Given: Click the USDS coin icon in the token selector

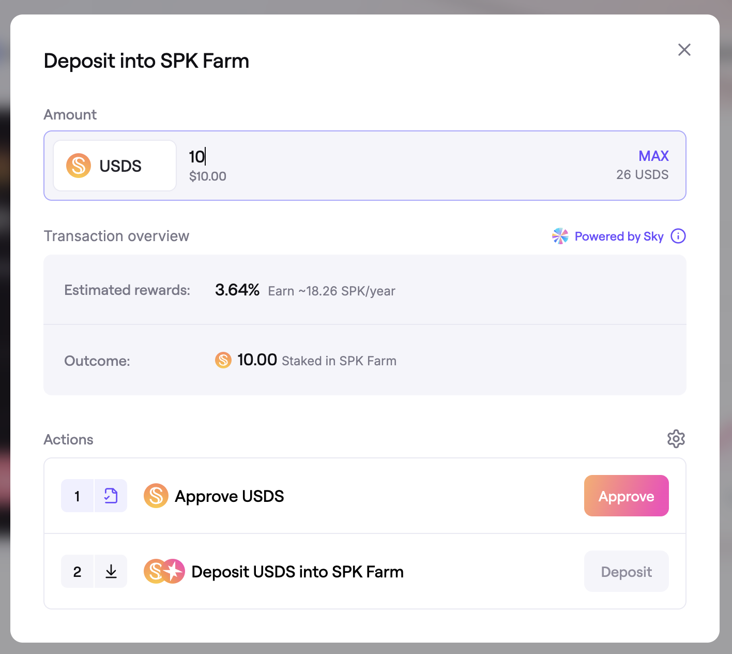Looking at the screenshot, I should 79,166.
